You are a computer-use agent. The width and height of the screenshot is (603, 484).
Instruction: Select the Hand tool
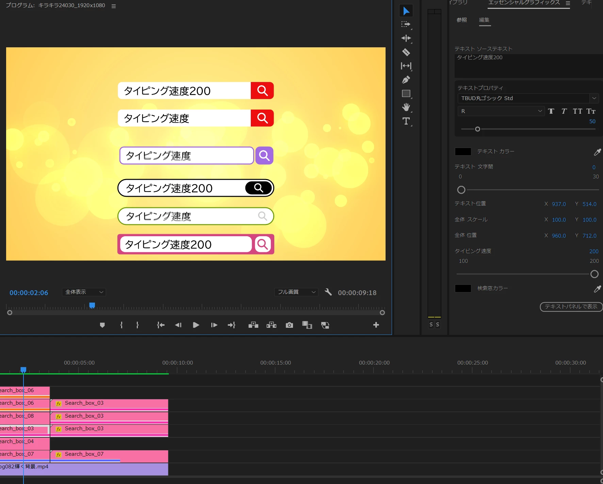pyautogui.click(x=406, y=107)
